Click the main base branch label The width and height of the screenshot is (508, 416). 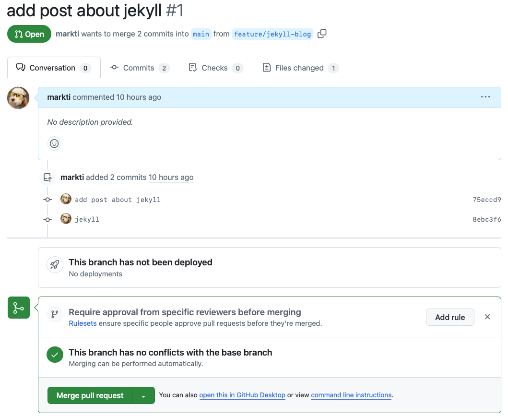click(x=201, y=34)
